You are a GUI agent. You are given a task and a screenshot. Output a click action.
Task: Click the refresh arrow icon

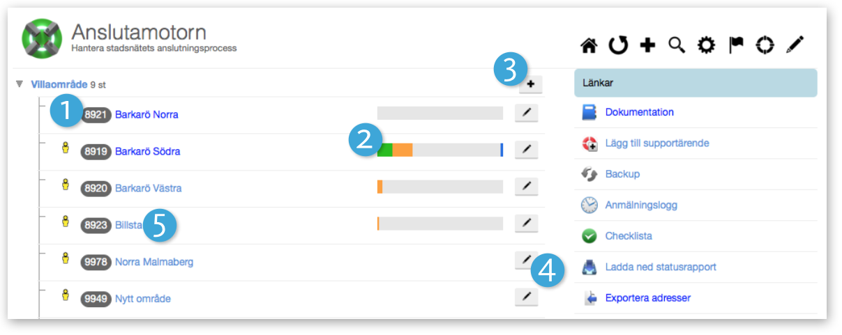coord(618,46)
